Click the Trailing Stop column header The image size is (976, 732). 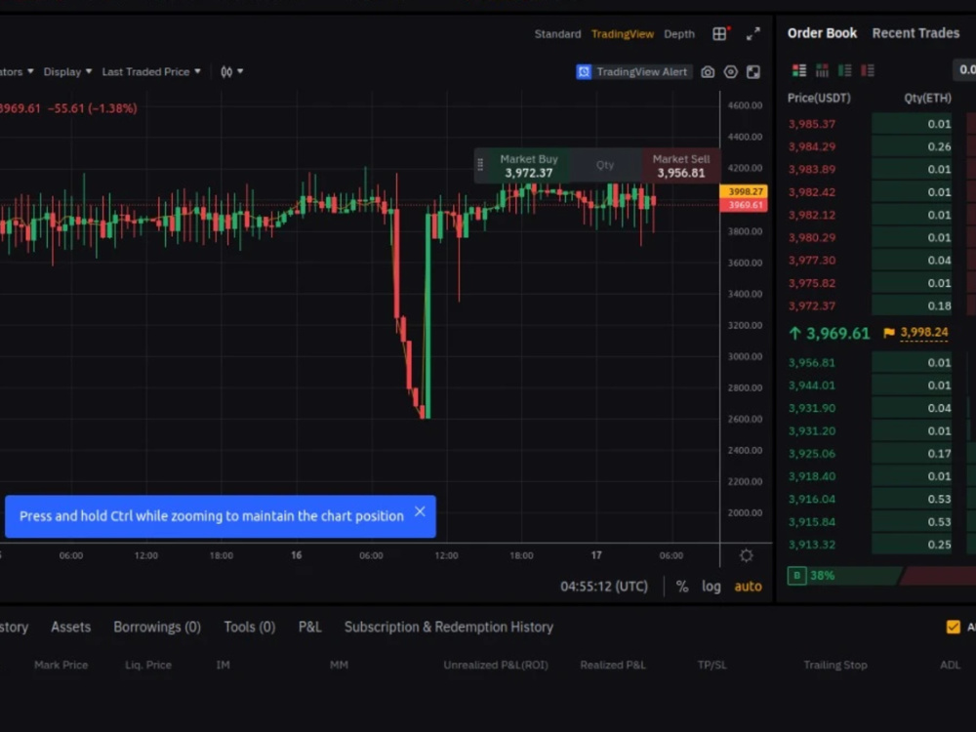[834, 665]
